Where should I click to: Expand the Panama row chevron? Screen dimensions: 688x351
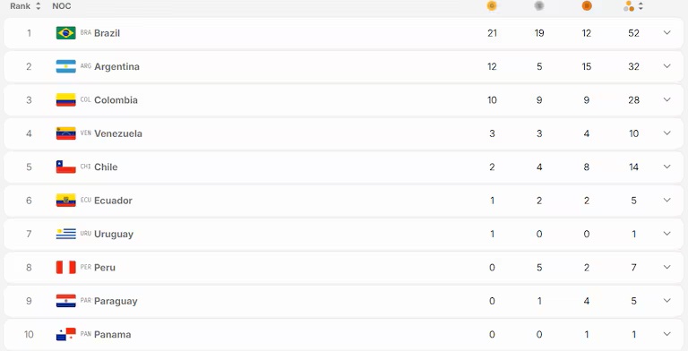click(666, 334)
